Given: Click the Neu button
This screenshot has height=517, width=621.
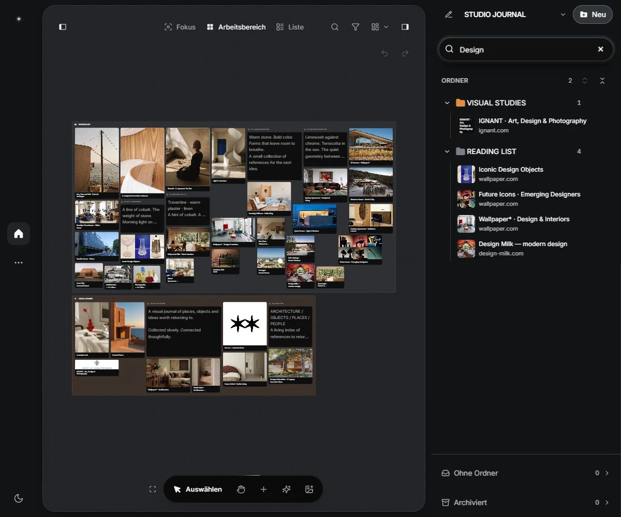Looking at the screenshot, I should click(x=593, y=14).
